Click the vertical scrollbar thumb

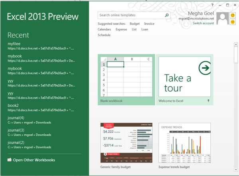click(236, 55)
